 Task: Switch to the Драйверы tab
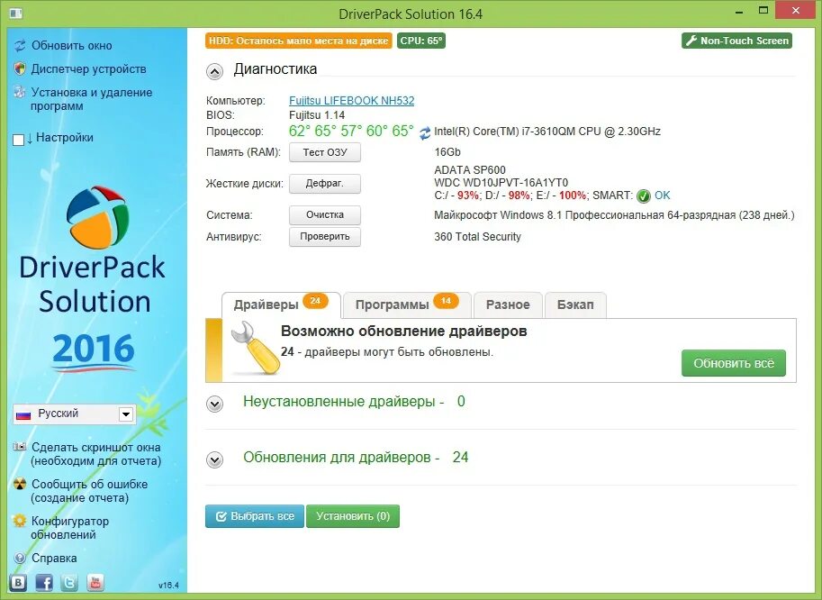[x=281, y=305]
